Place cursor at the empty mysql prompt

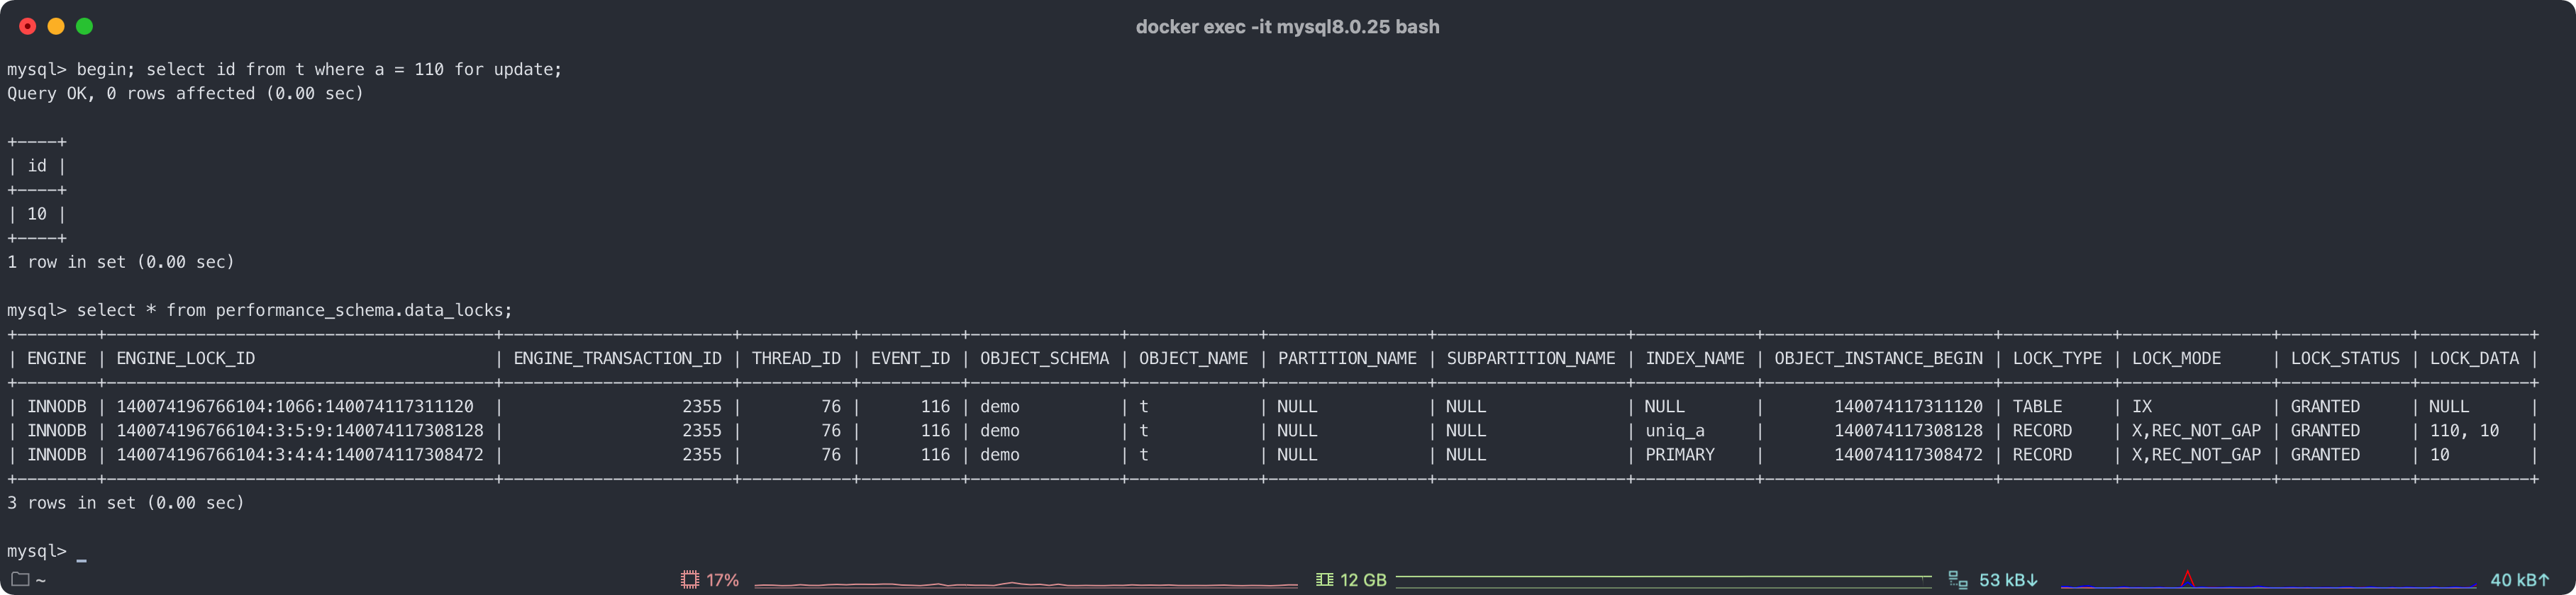82,552
